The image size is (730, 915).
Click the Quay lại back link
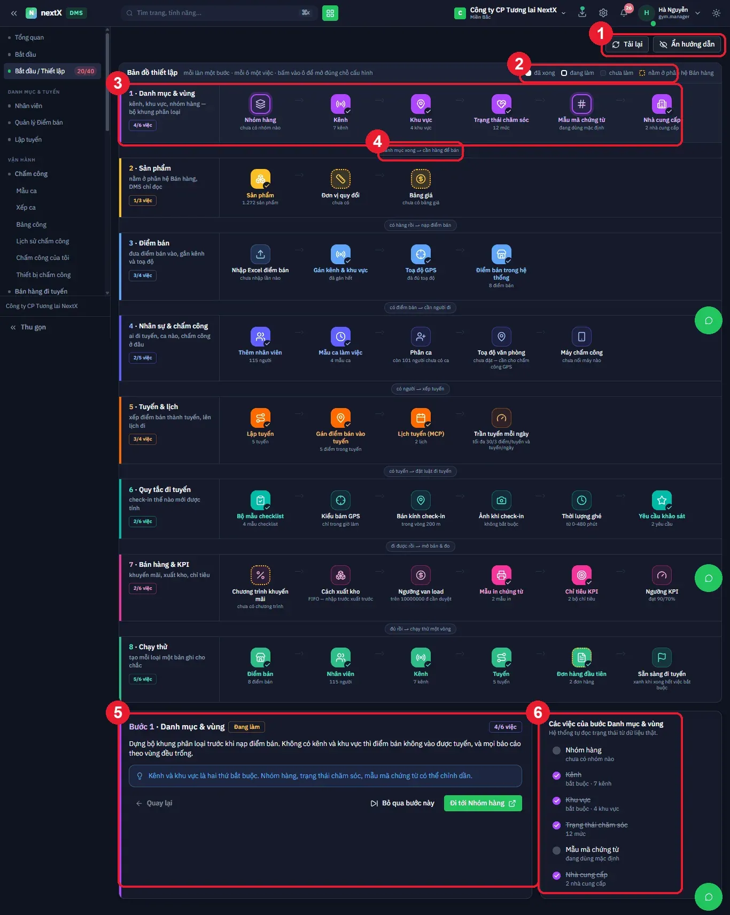[154, 803]
